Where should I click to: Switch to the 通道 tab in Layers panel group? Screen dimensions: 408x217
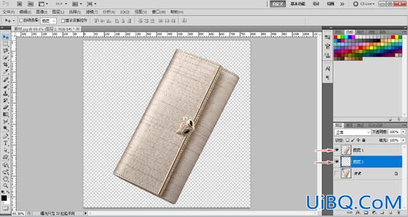point(349,125)
